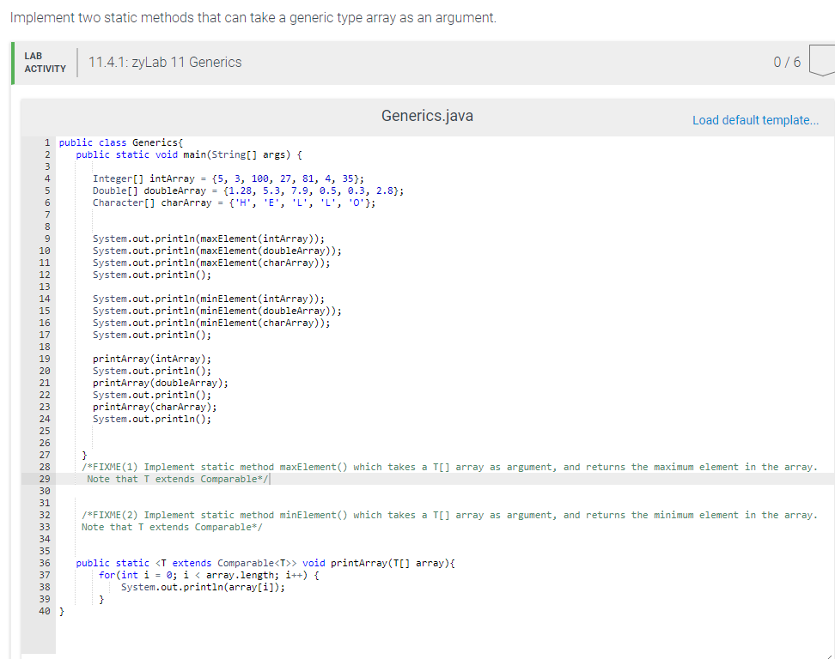
Task: Click line number 40 in the editor
Action: coord(43,611)
